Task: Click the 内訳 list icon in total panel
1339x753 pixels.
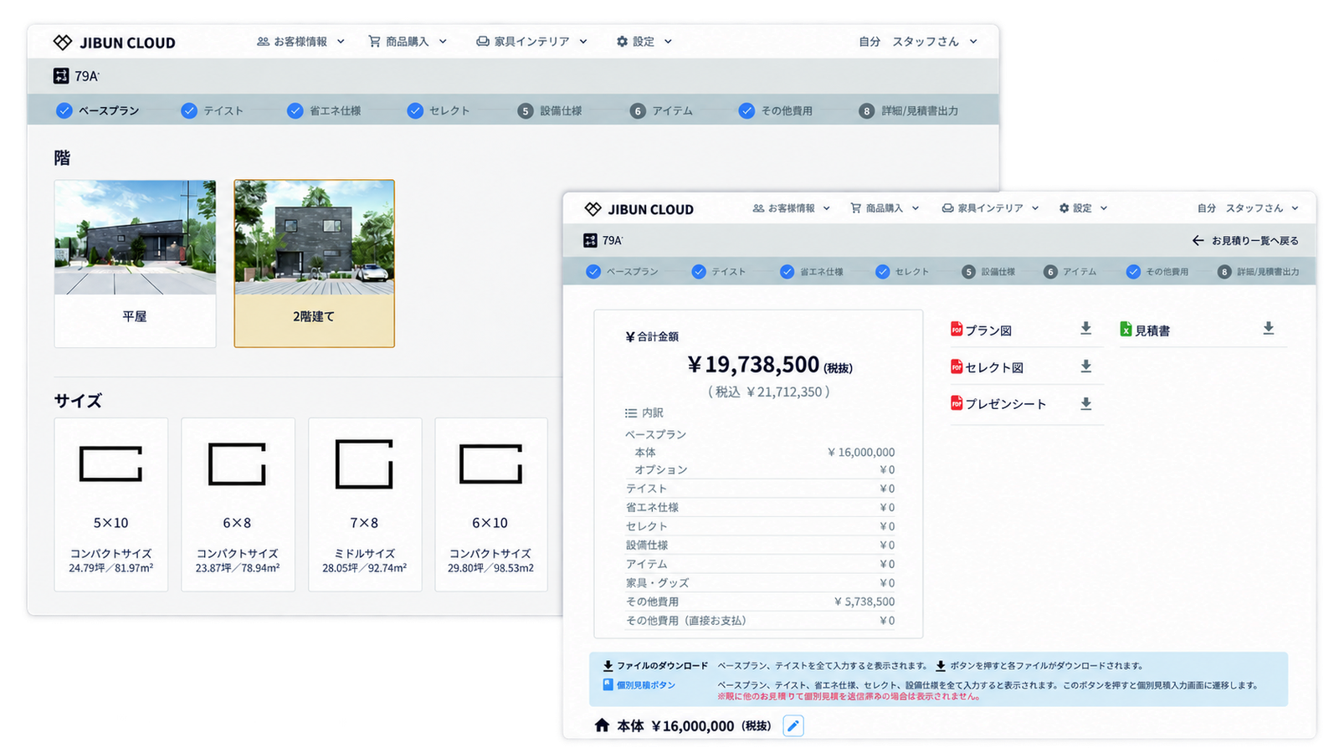Action: click(631, 413)
